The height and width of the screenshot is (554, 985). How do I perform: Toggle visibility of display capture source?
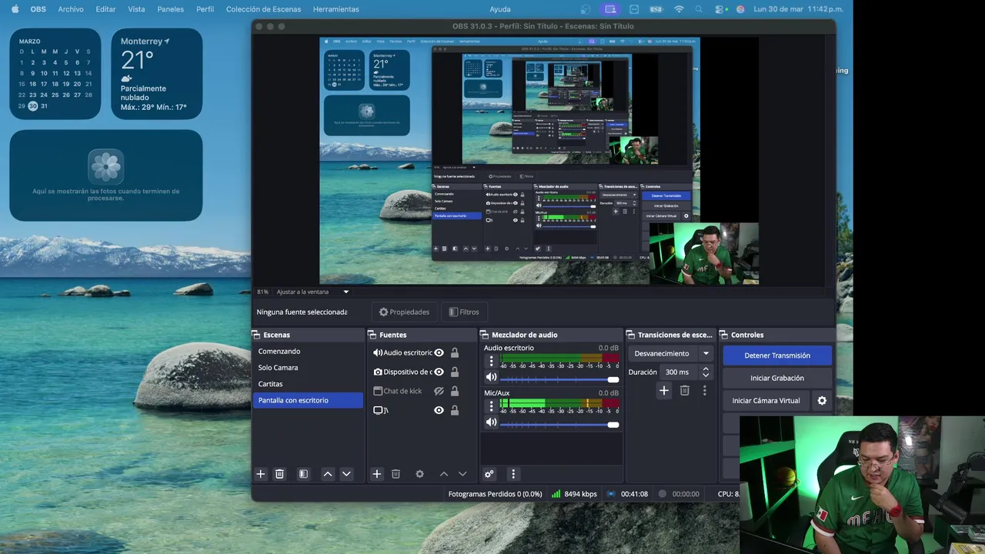[439, 410]
